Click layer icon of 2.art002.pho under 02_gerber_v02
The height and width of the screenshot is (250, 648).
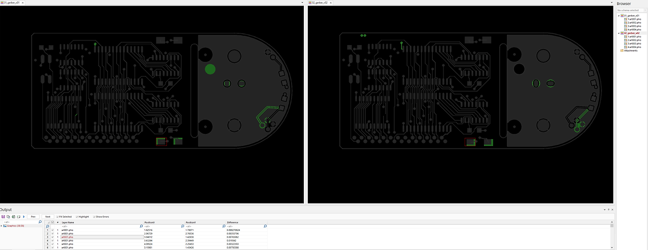coord(626,40)
